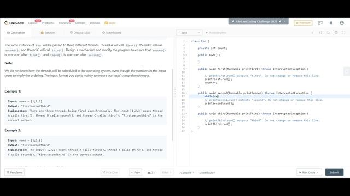Screen dimensions: 350x196
Task: Open the July LeetCoding Challenge 2021 banner
Action: 256,22
